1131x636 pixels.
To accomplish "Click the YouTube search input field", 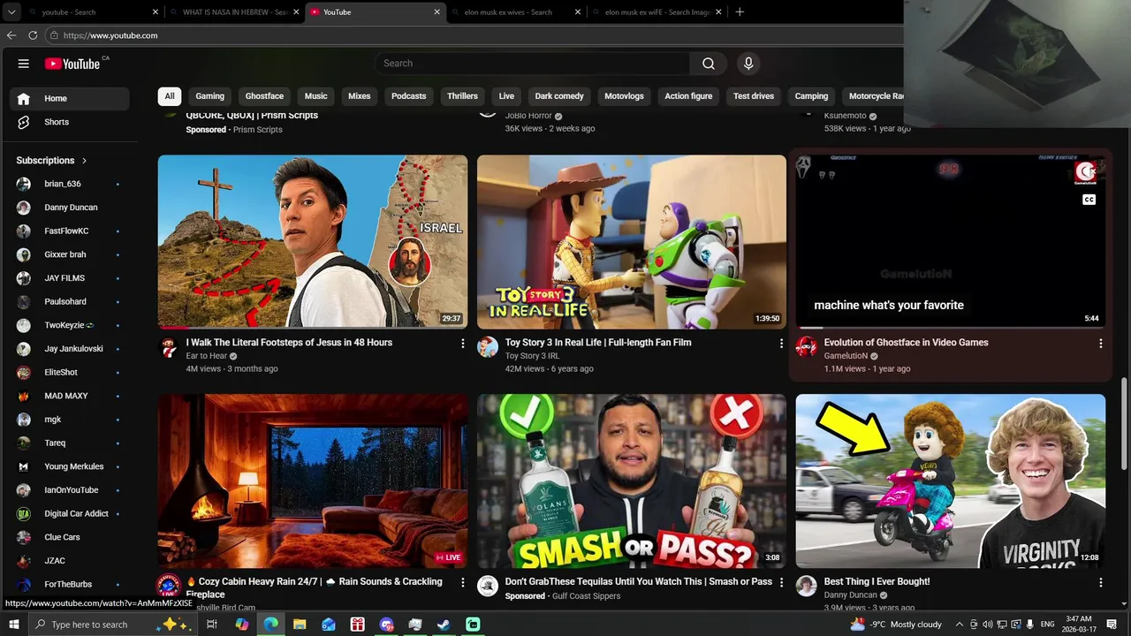I will click(x=533, y=64).
